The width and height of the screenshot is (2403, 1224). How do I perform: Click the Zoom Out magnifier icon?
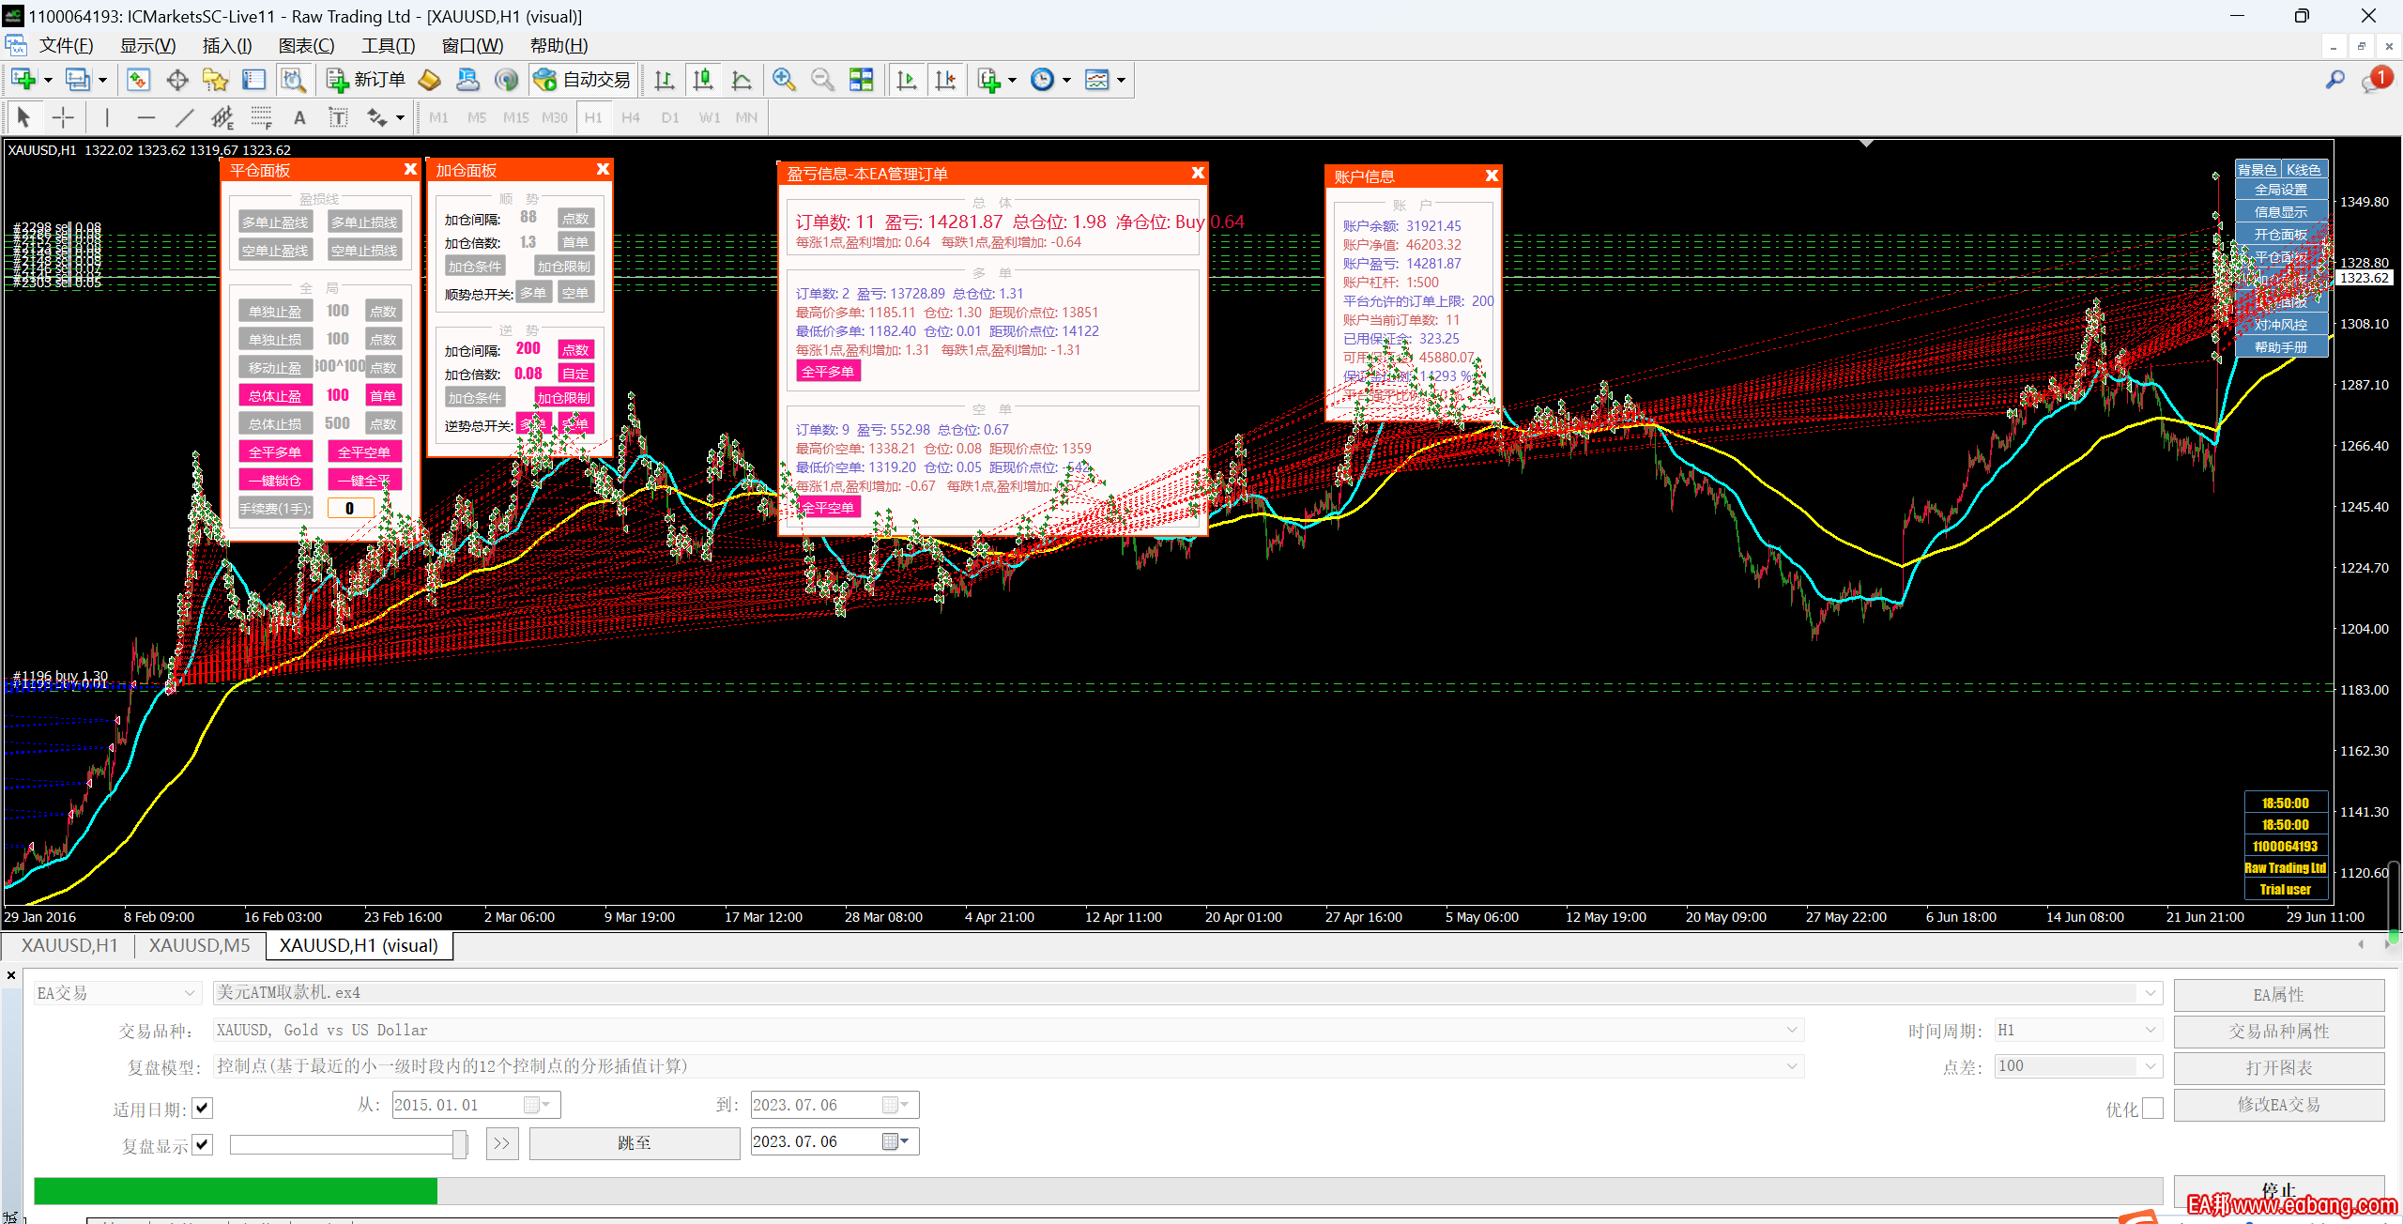(x=822, y=80)
